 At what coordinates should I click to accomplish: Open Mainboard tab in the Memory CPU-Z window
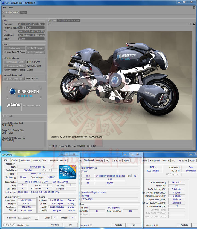coord(155,160)
